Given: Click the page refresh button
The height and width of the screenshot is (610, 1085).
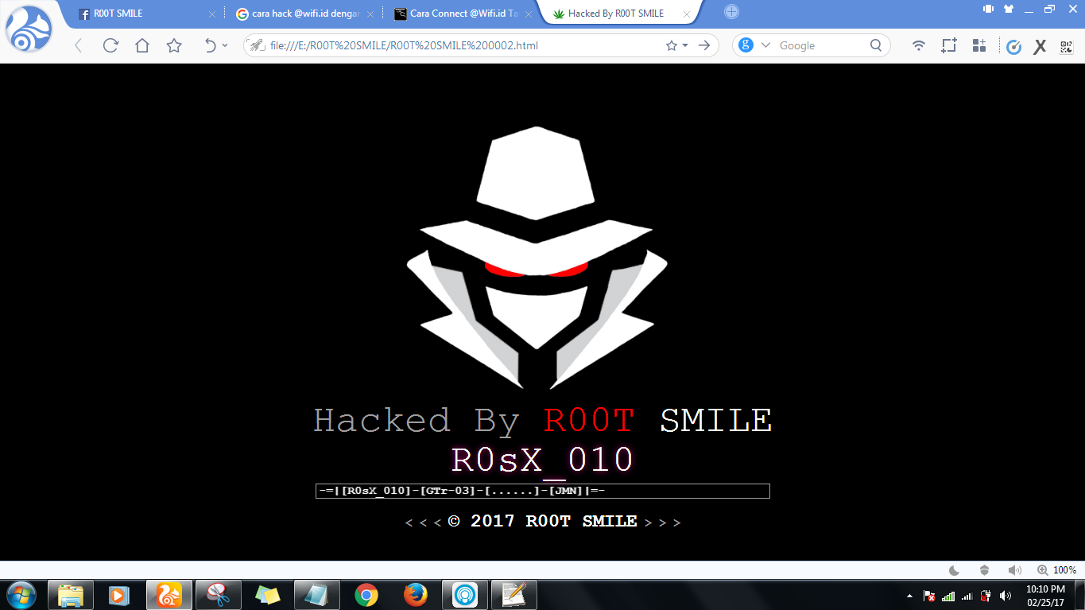Looking at the screenshot, I should point(110,45).
